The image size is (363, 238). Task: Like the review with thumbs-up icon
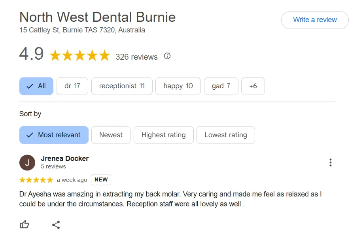(24, 224)
